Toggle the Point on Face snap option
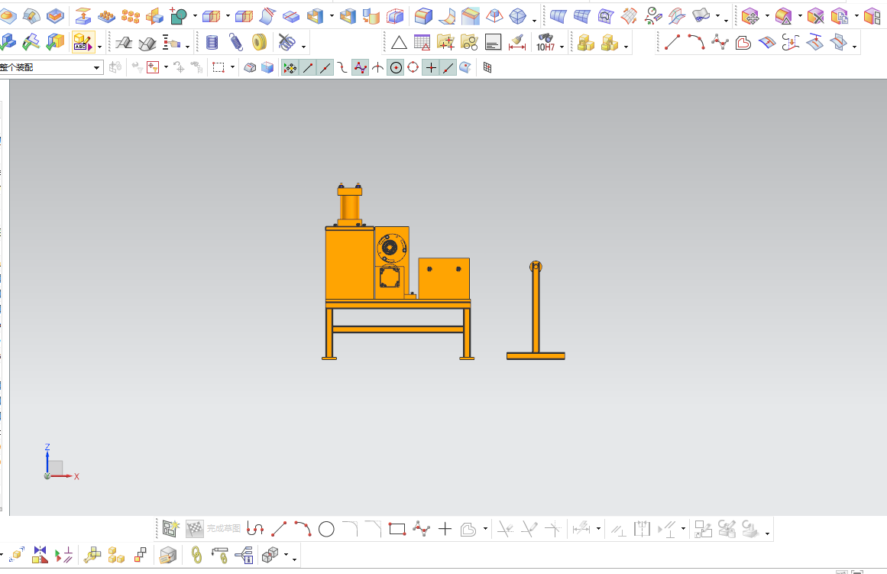Image resolution: width=887 pixels, height=574 pixels. point(465,68)
